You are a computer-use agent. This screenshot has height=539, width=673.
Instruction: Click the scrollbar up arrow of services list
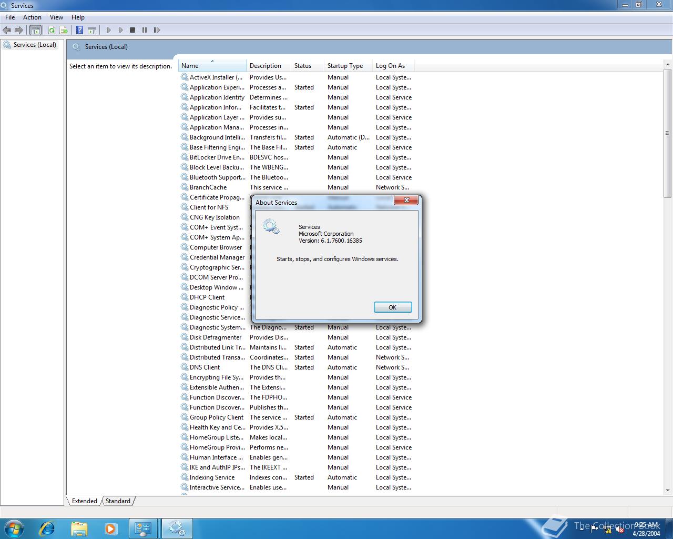coord(668,64)
